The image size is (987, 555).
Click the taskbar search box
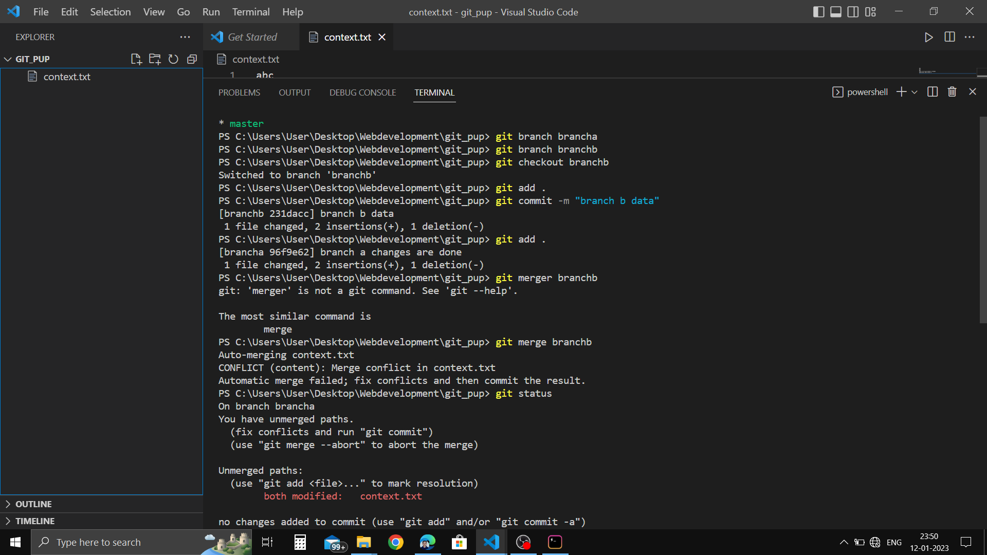click(141, 542)
